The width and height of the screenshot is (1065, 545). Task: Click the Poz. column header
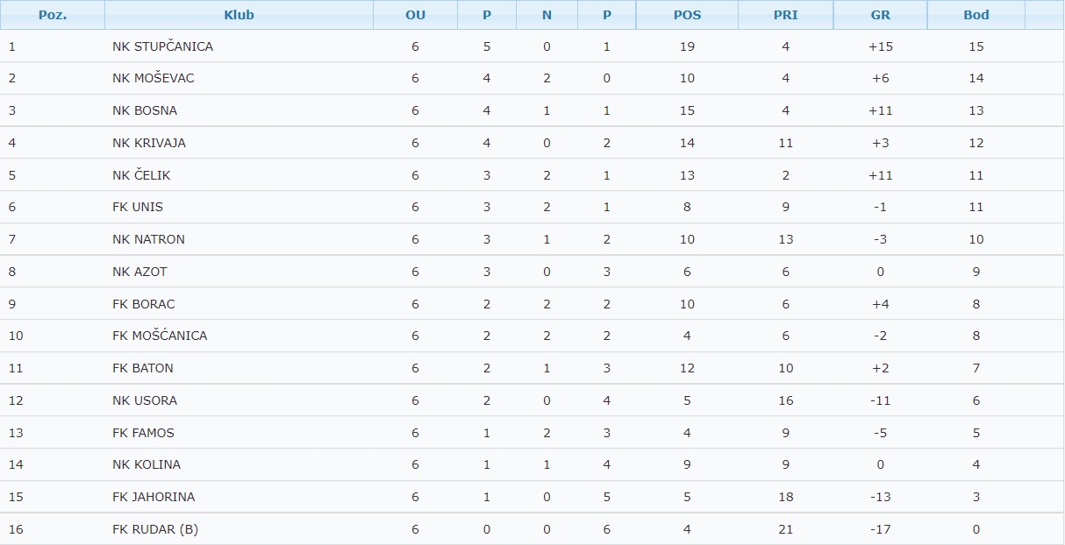53,15
